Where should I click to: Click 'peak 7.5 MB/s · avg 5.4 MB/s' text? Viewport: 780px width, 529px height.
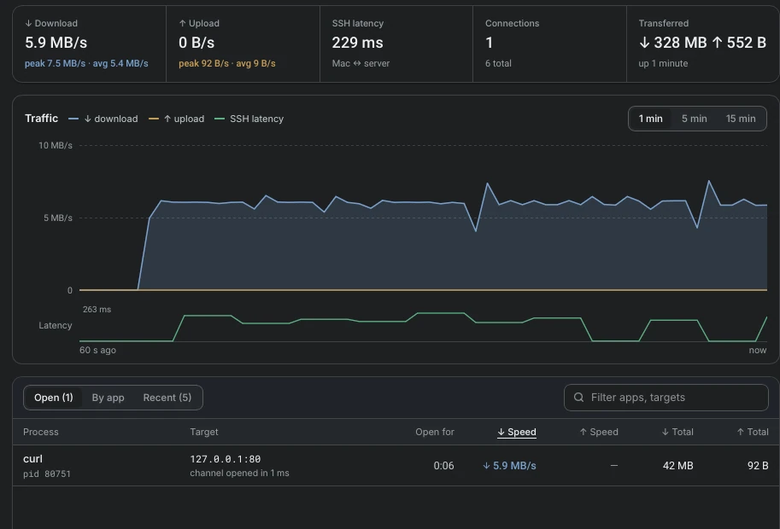[x=86, y=64]
